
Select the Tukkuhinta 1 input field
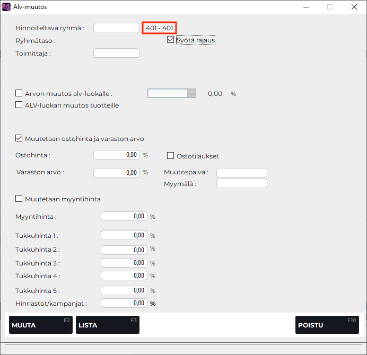tap(124, 235)
